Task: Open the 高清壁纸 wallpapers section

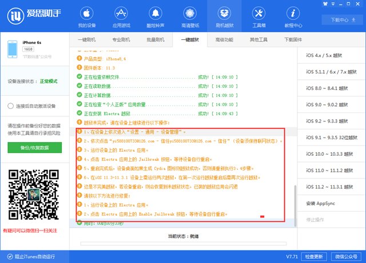Action: (190, 17)
